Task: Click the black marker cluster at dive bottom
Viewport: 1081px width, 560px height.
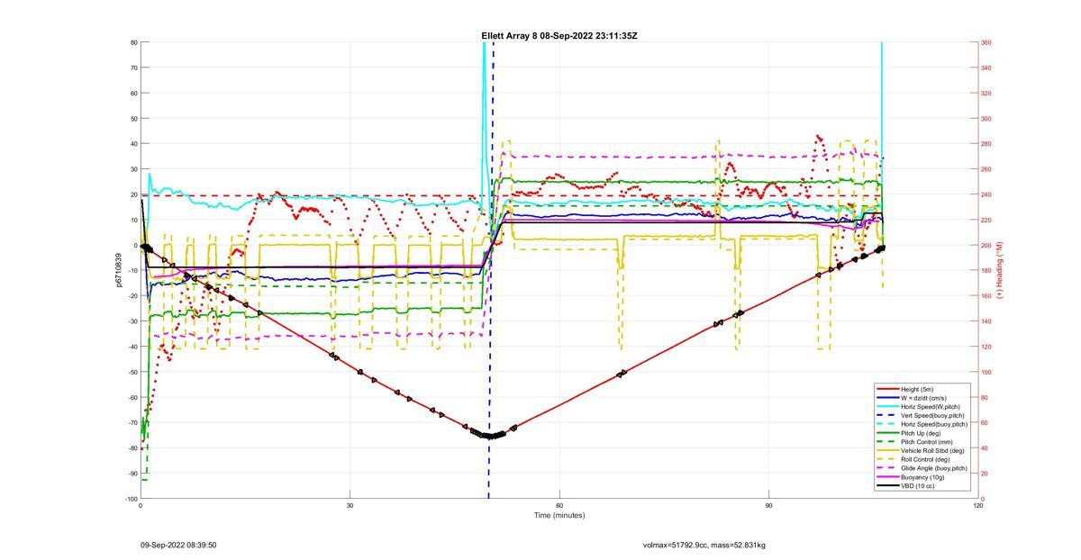Action: click(489, 435)
